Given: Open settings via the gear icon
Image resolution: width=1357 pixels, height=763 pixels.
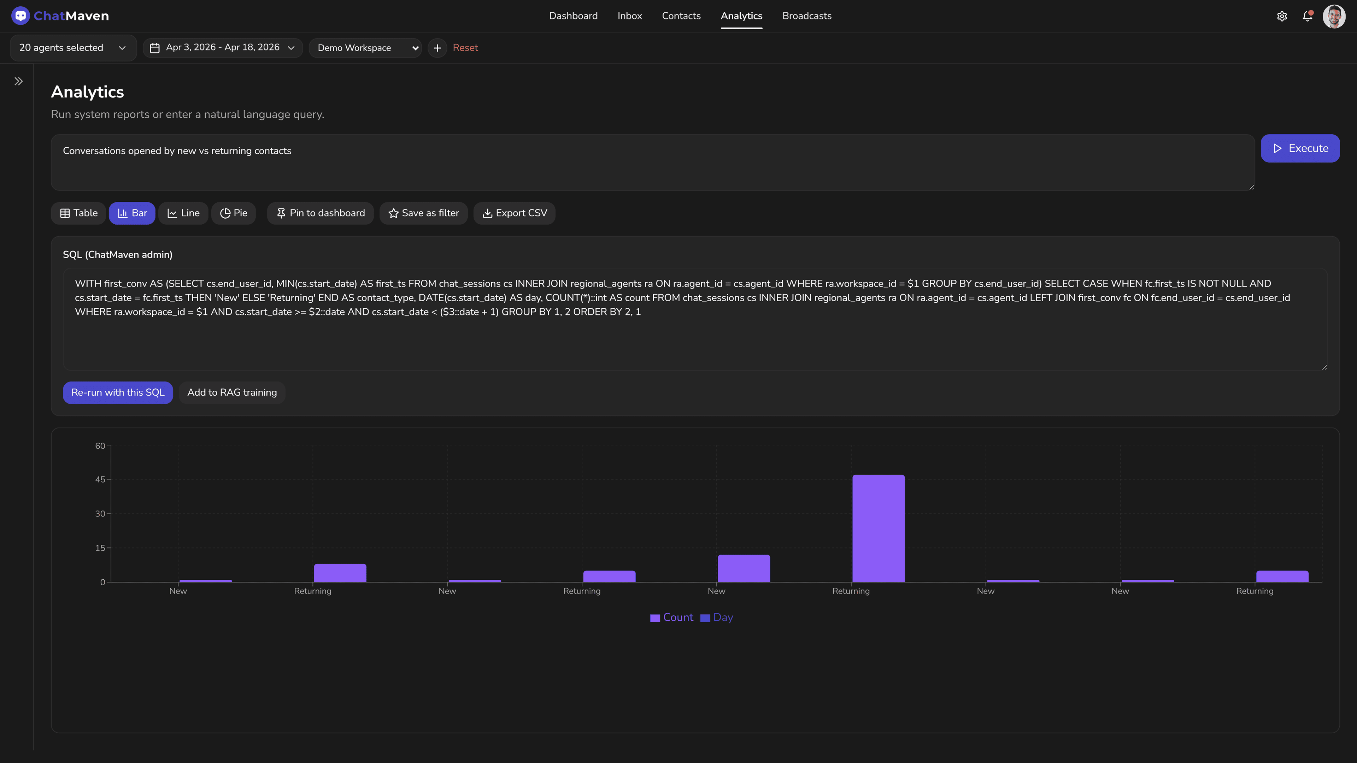Looking at the screenshot, I should pos(1282,16).
